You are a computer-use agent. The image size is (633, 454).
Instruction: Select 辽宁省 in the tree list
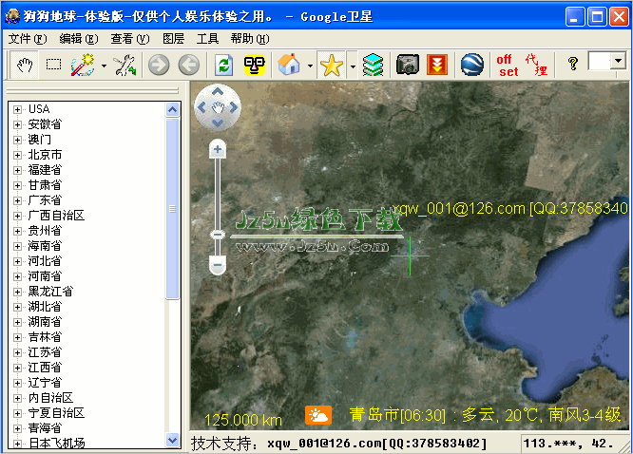click(x=45, y=383)
